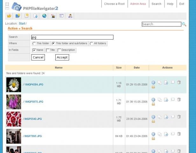Select the 'All folders' radio option

coord(91,43)
